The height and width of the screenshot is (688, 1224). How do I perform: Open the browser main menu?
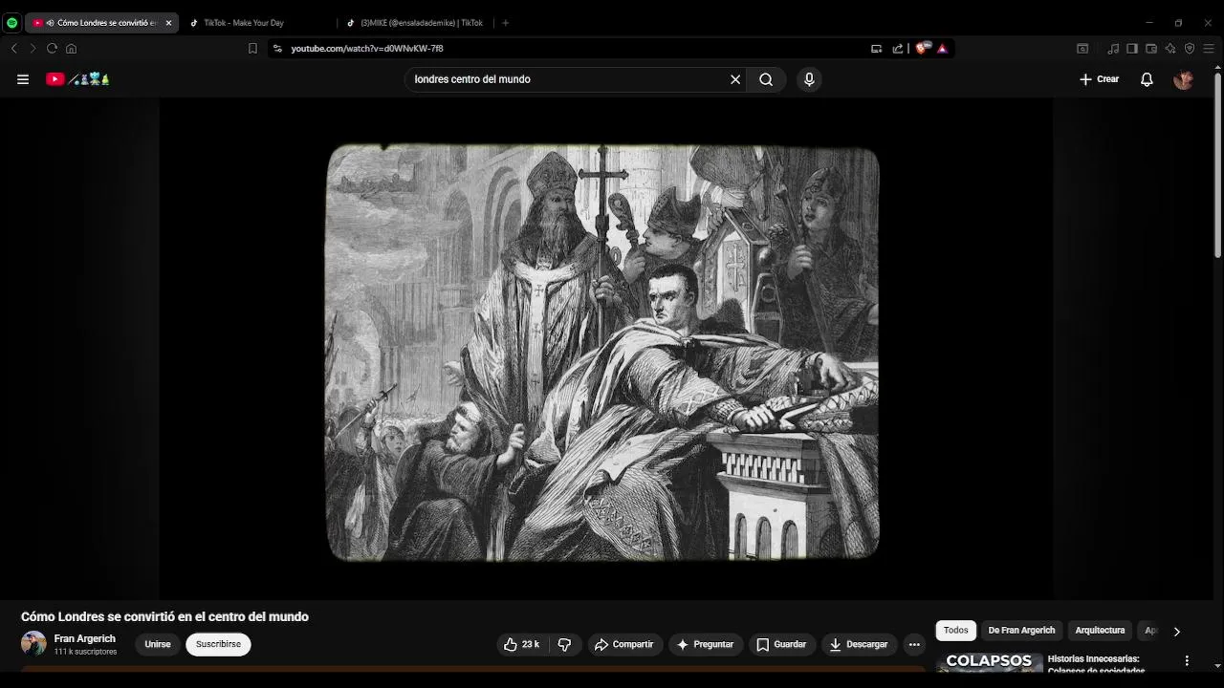[x=1209, y=49]
